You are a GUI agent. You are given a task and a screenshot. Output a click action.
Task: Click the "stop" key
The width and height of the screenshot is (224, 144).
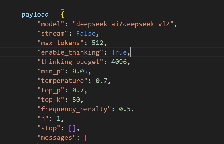click(49, 128)
